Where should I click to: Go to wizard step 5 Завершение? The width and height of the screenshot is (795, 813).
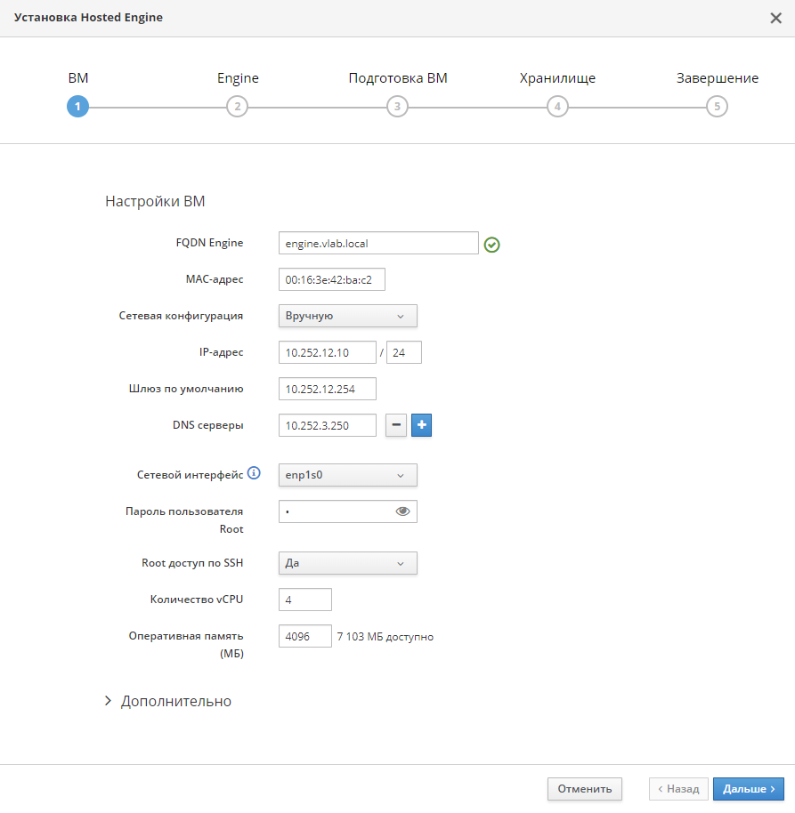[x=718, y=106]
